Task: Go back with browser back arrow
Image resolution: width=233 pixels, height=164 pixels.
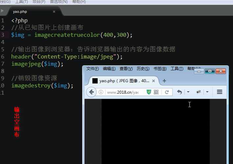Action: point(91,92)
